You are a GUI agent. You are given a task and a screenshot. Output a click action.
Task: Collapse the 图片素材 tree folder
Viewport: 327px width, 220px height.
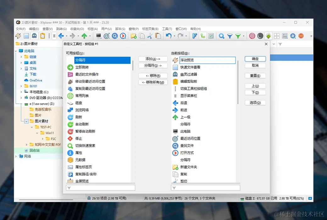coord(26,121)
